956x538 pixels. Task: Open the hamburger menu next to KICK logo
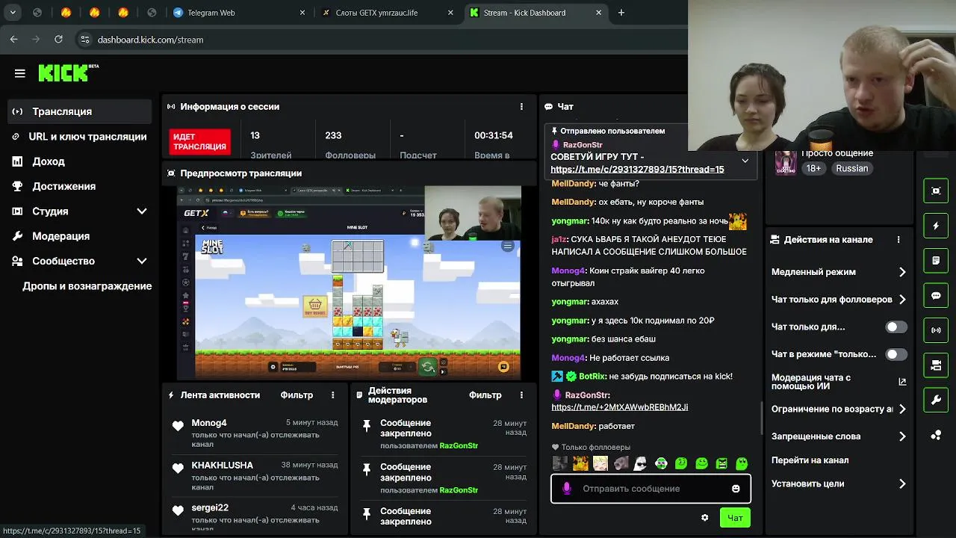19,73
